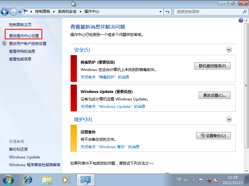Image resolution: width=249 pixels, height=186 pixels.
Task: Click the magnifier search icon
Action: coord(245,11)
